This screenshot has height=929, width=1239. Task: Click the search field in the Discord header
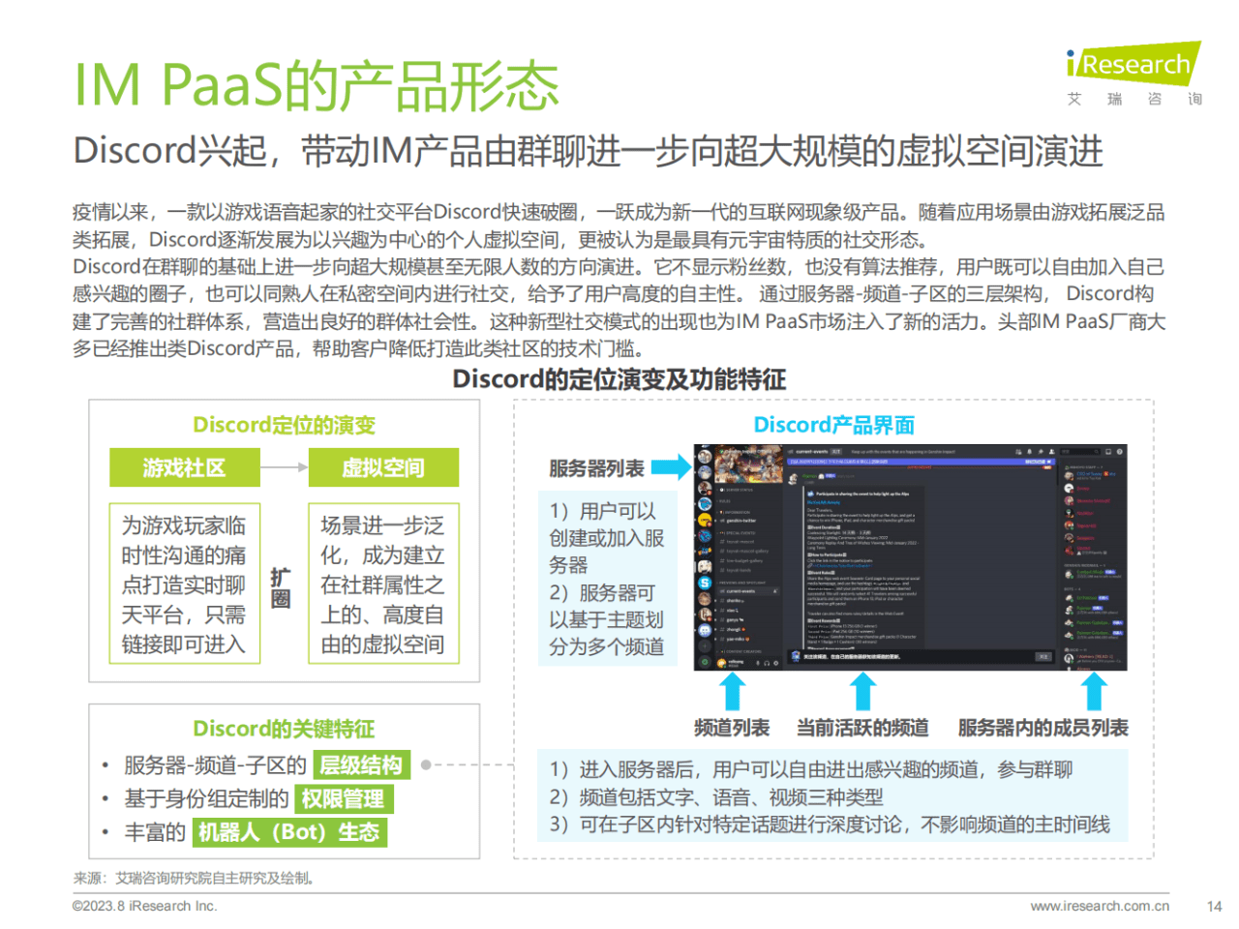tap(1080, 452)
